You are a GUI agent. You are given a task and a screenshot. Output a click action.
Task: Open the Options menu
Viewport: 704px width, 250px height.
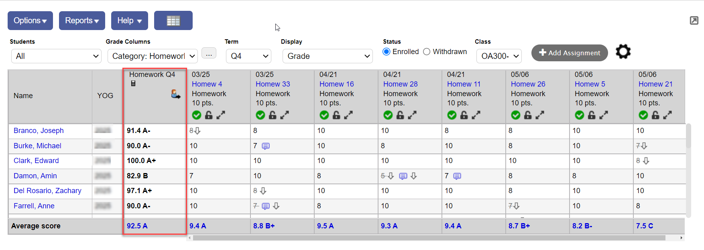coord(30,20)
